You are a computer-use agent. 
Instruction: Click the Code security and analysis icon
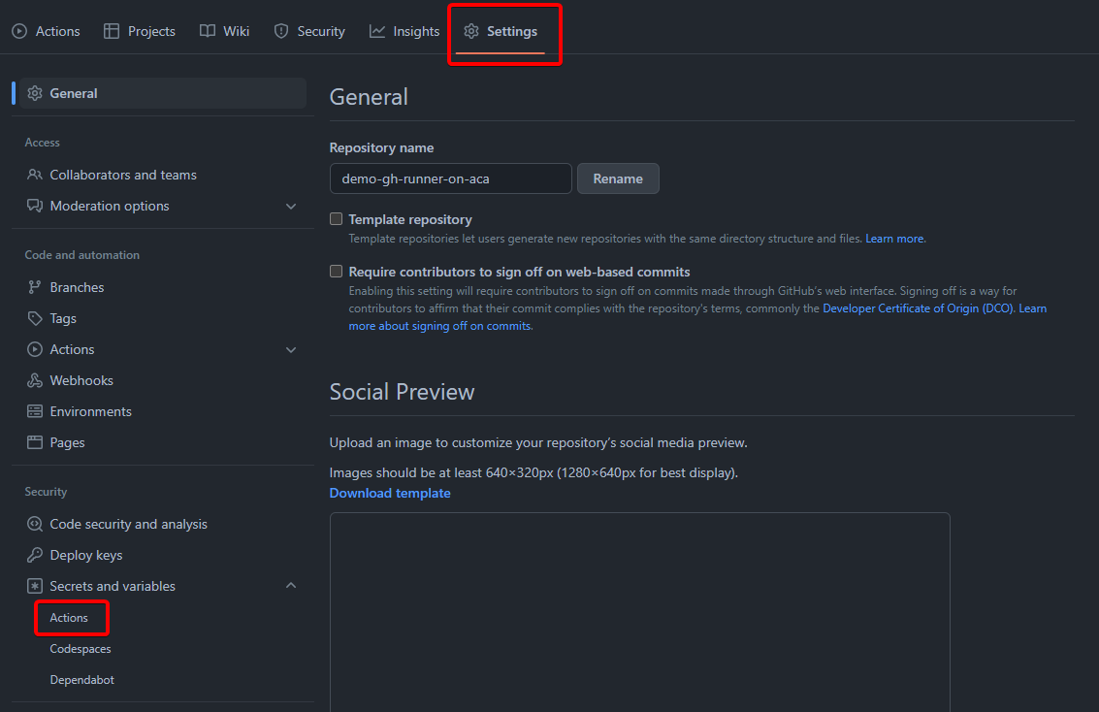point(35,524)
